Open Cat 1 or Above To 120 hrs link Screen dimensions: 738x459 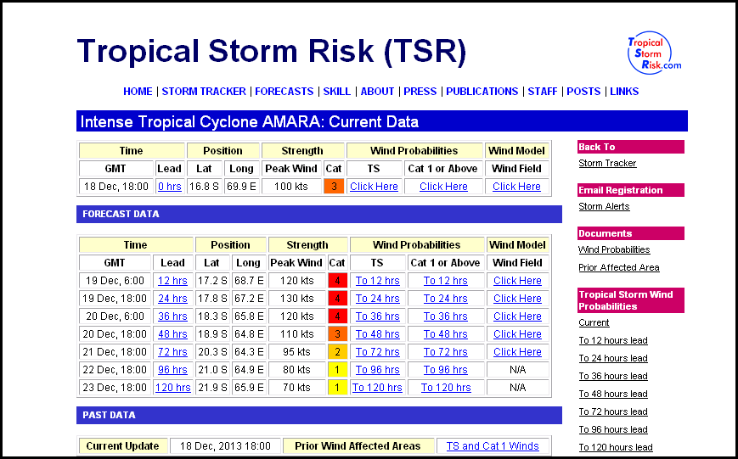446,388
